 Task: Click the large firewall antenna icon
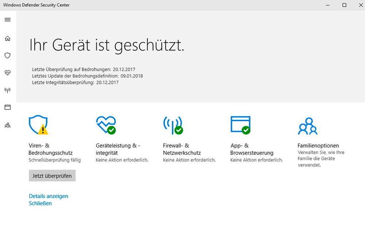coord(173,125)
